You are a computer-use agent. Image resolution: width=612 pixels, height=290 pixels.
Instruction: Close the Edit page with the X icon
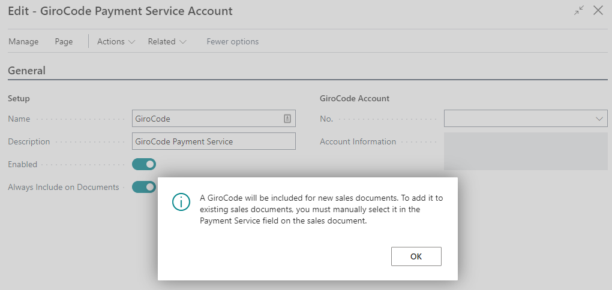pos(598,11)
